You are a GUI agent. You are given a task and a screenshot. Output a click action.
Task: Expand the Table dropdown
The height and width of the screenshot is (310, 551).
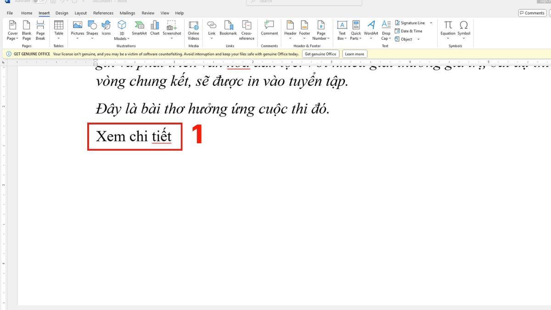[x=59, y=39]
